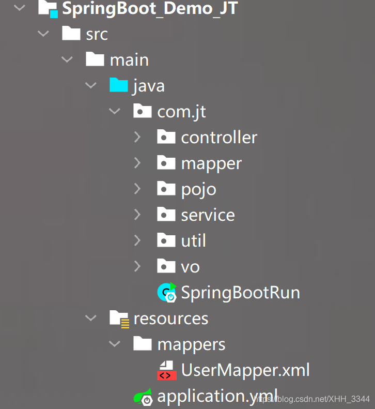Select the resources label
Screen dimensions: 375x409
(171, 319)
